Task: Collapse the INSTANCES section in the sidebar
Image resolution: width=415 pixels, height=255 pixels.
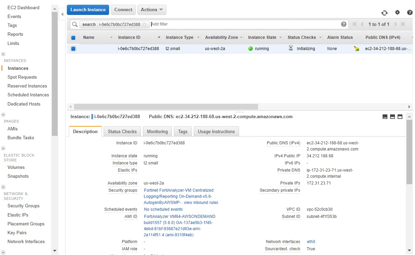Action: pos(3,54)
